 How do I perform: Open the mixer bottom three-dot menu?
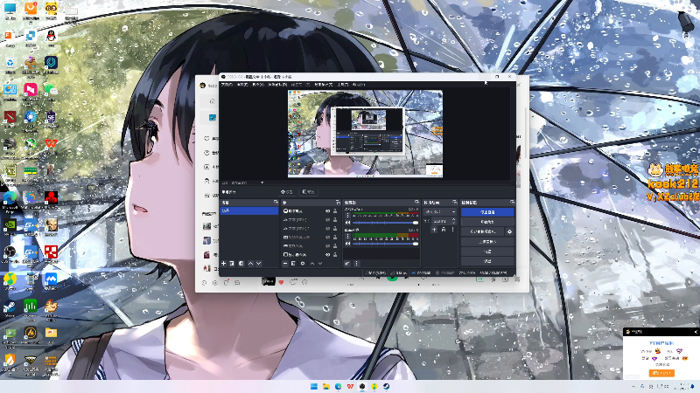(x=356, y=264)
